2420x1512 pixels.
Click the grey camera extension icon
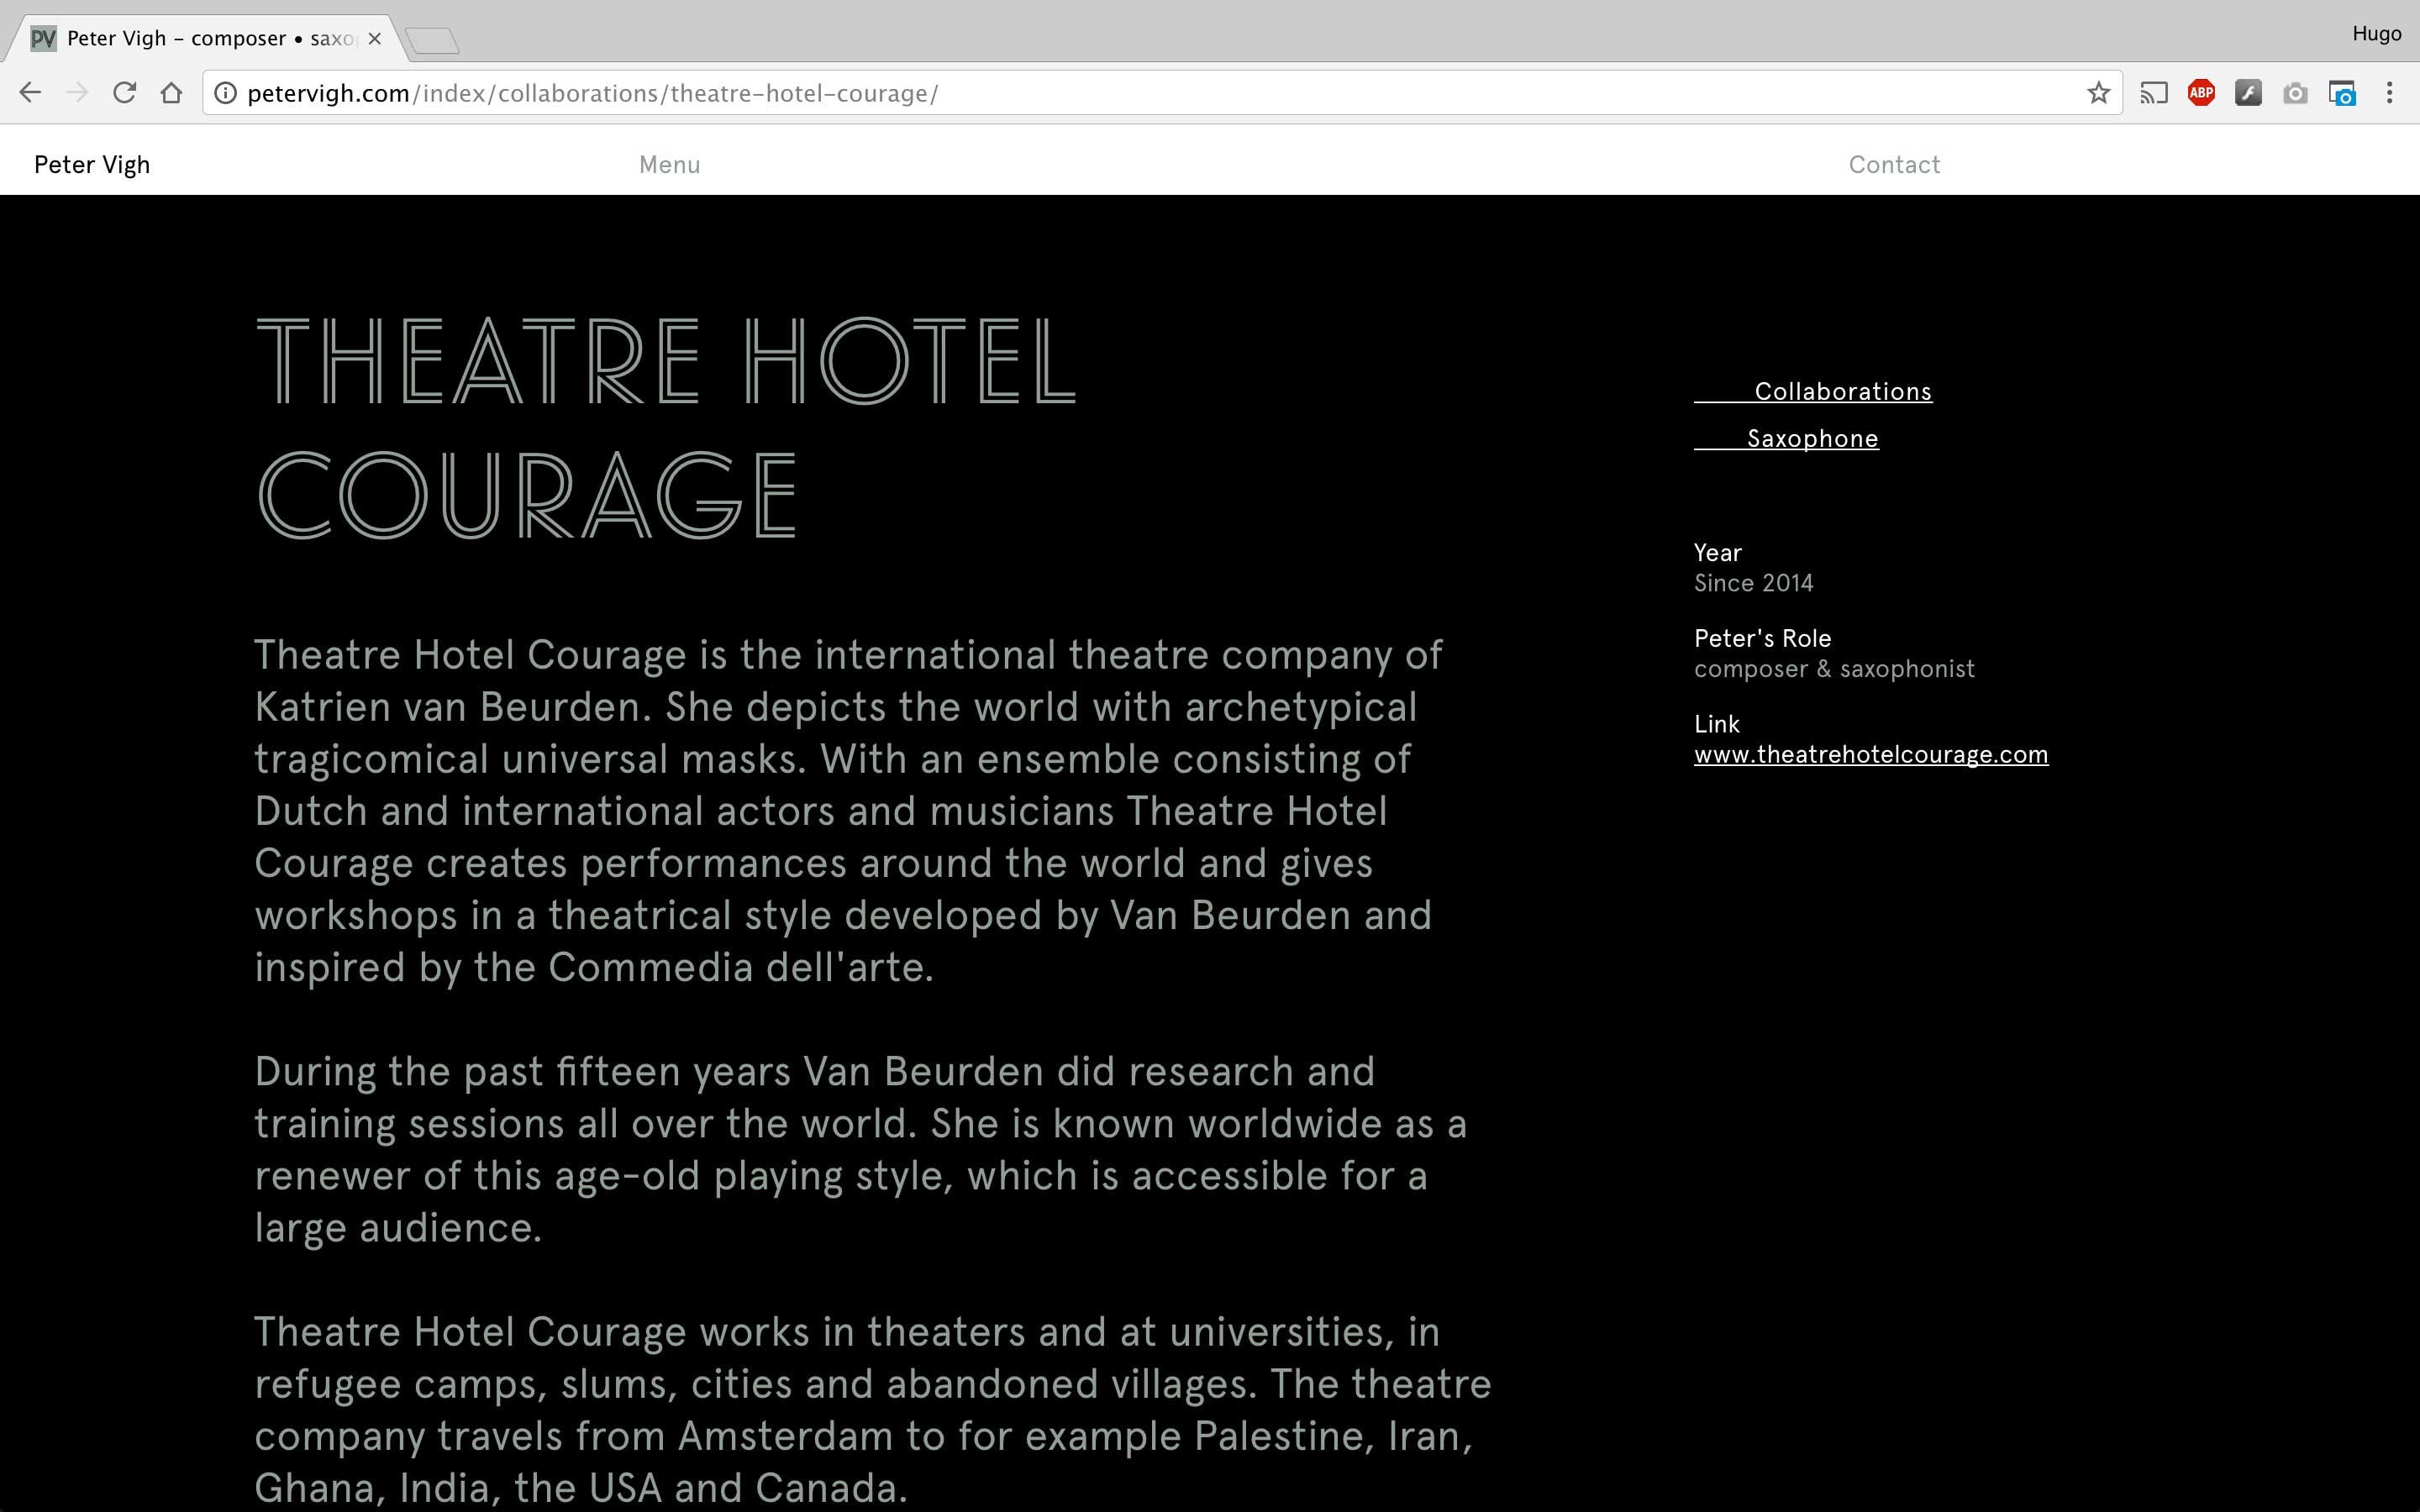(2295, 93)
